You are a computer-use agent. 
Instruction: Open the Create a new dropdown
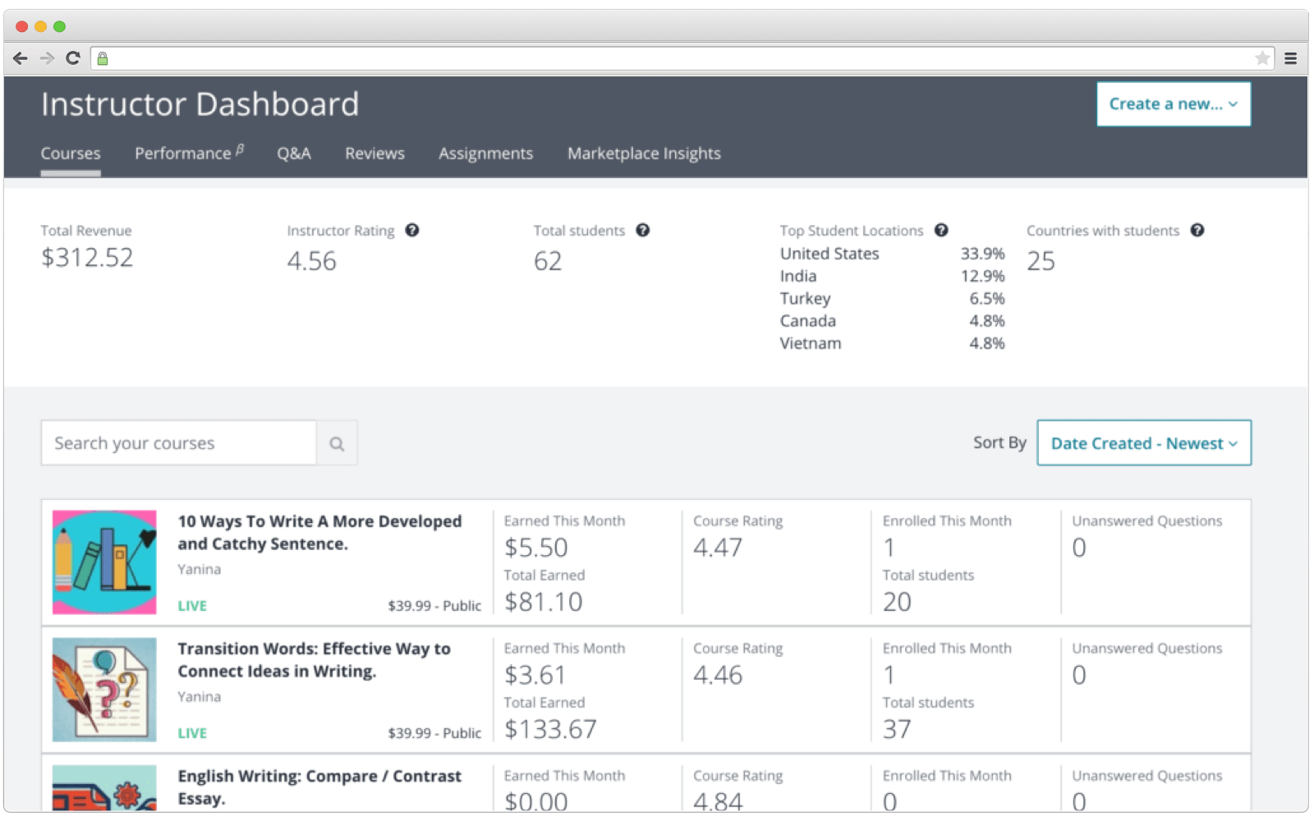[x=1174, y=104]
